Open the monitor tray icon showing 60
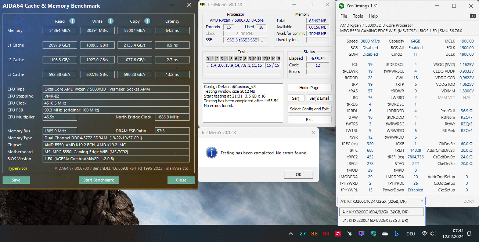The height and width of the screenshot is (242, 479). pos(361,234)
